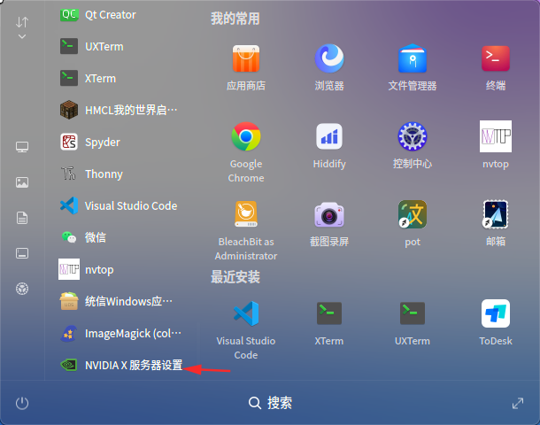This screenshot has height=425, width=540.
Task: Open the File Manager (文件管理器)
Action: tap(413, 59)
